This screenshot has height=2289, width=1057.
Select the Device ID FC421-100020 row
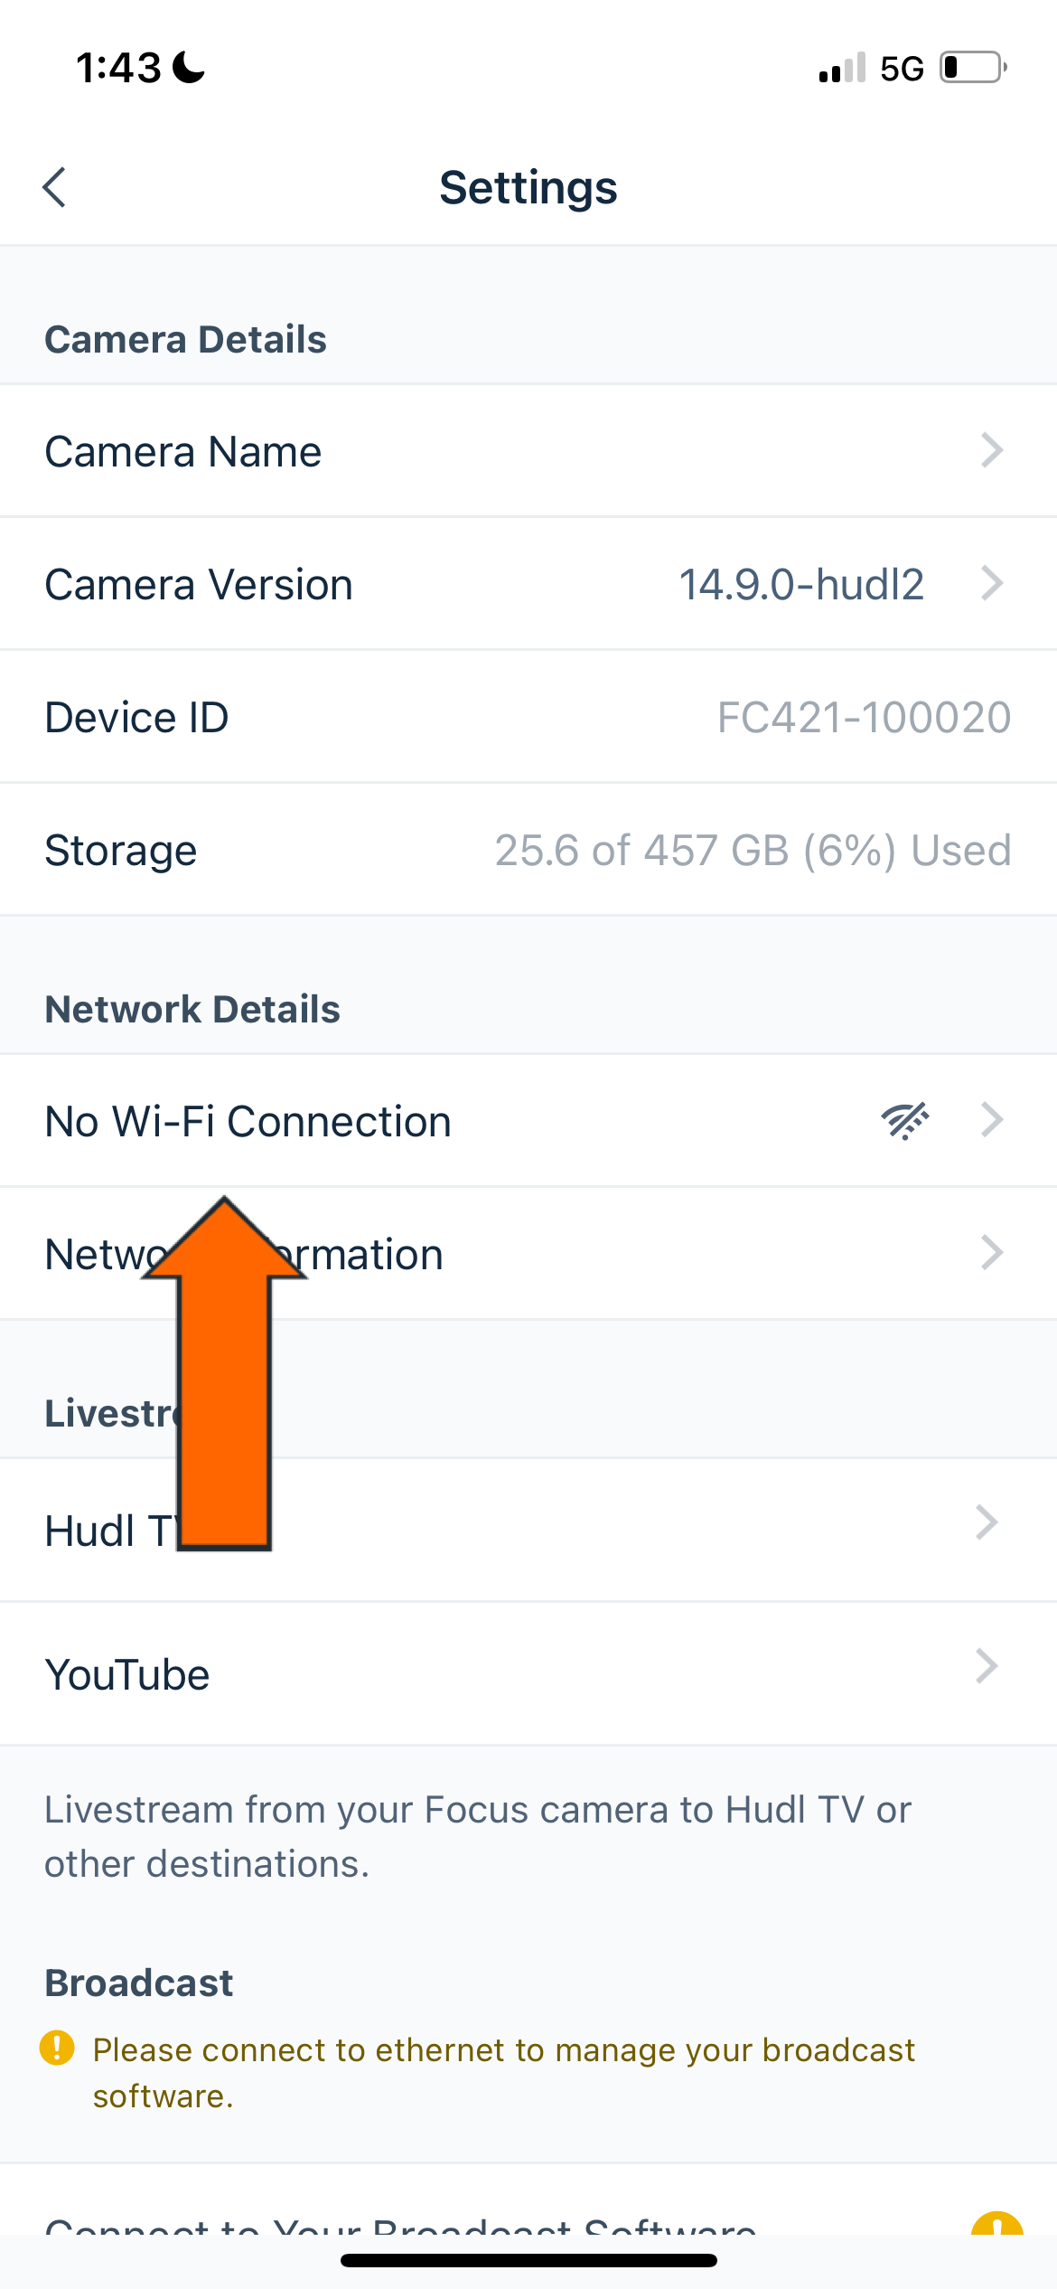point(528,716)
